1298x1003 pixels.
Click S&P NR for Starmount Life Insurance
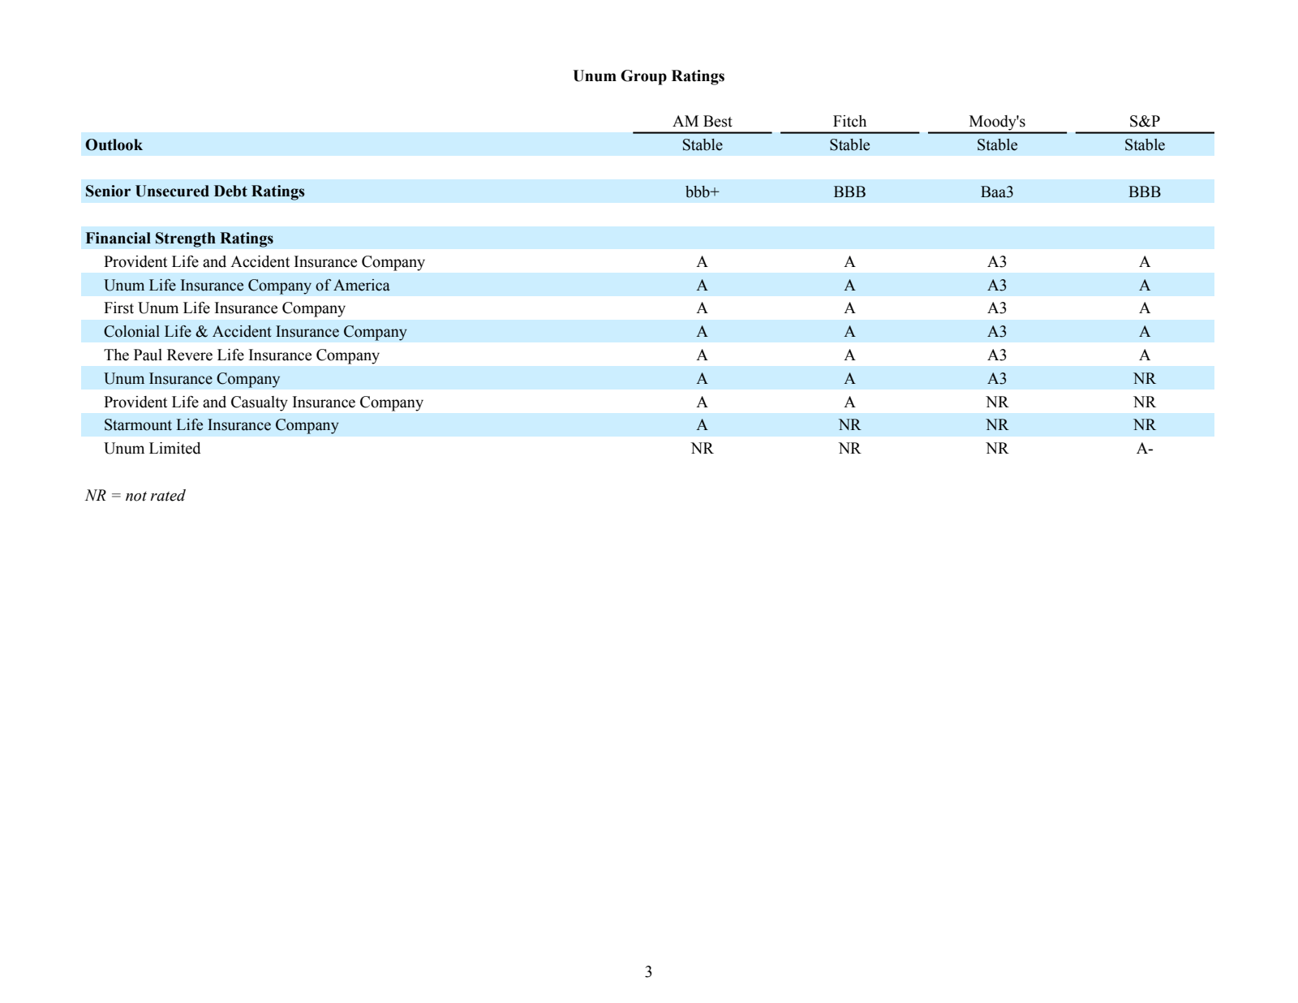click(1145, 424)
